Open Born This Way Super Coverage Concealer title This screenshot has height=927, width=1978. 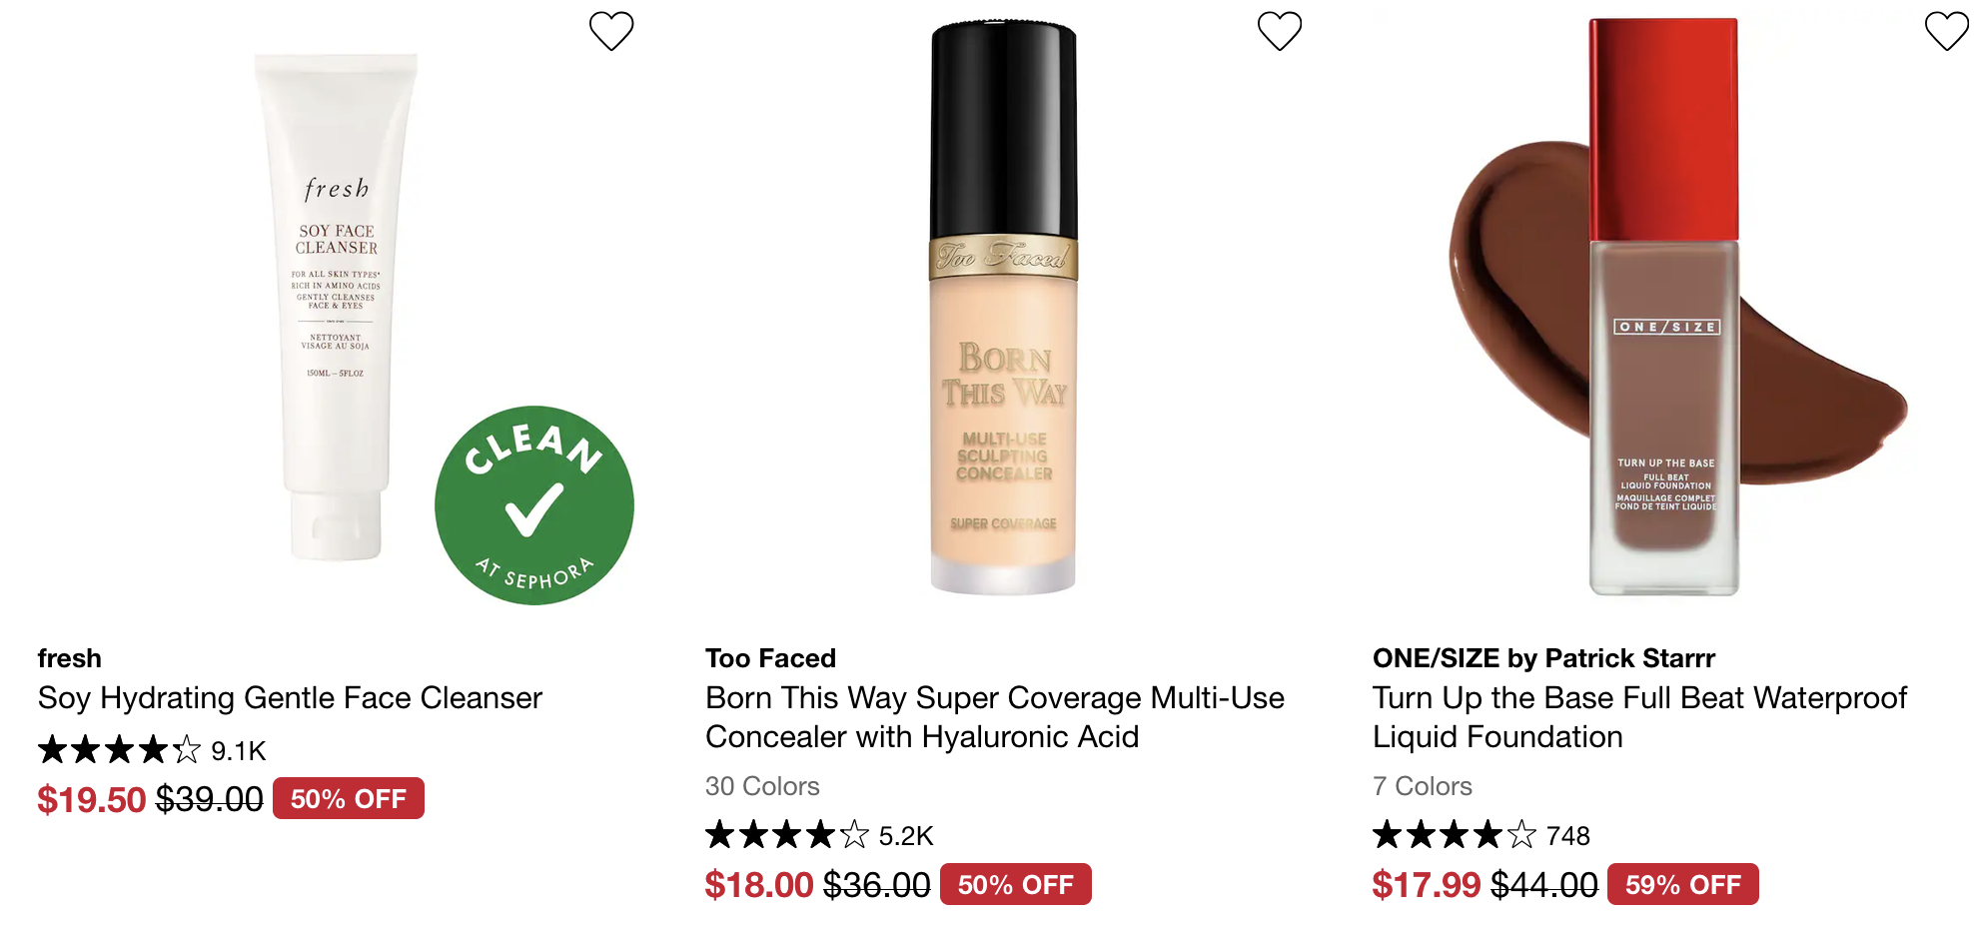995,717
